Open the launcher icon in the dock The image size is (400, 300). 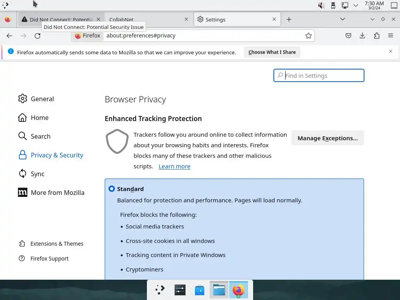[160, 290]
